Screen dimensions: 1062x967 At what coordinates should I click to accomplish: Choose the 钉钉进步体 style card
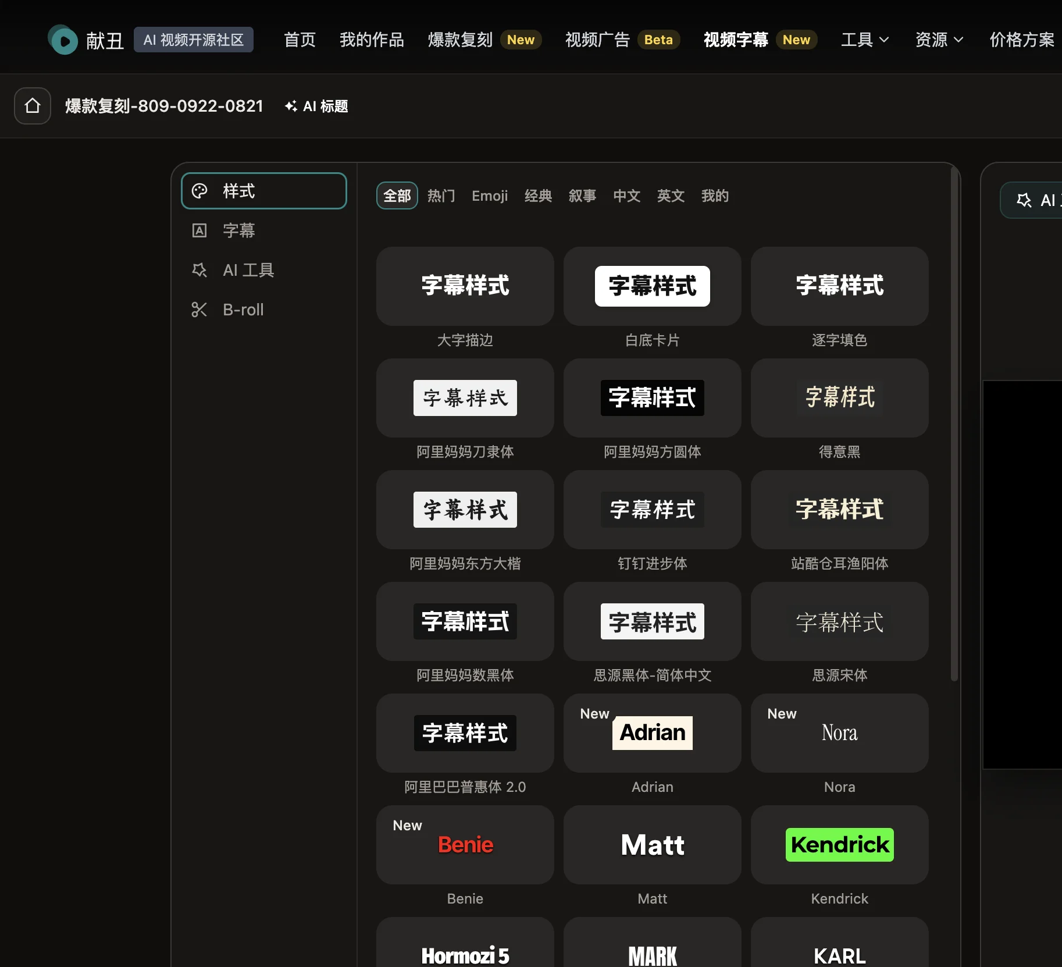tap(653, 510)
